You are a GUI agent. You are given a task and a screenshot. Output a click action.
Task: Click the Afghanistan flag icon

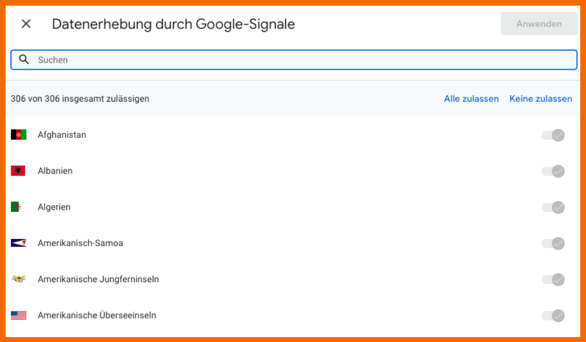pos(18,135)
